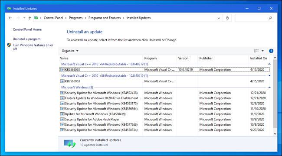
Task: Open the help question mark button
Action: [271, 51]
